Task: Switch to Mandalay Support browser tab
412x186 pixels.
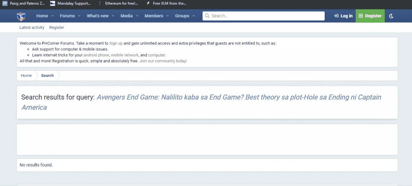Action: (70, 3)
